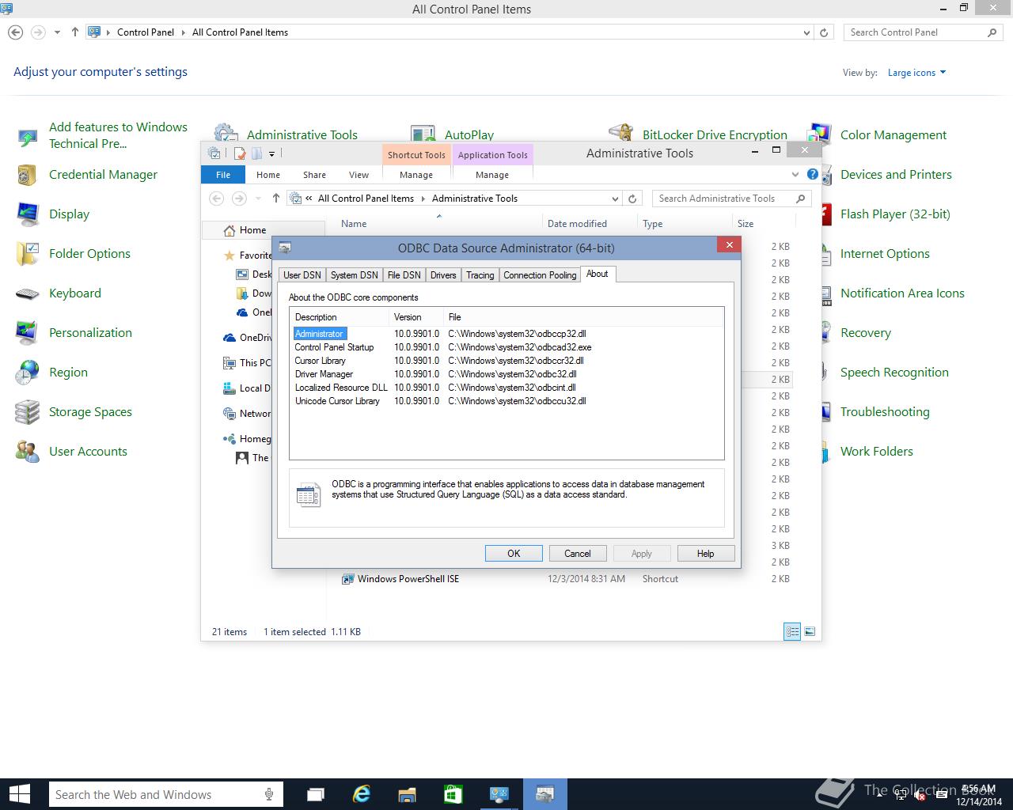1013x810 pixels.
Task: Click Cancel in ODBC dialog
Action: click(x=578, y=554)
